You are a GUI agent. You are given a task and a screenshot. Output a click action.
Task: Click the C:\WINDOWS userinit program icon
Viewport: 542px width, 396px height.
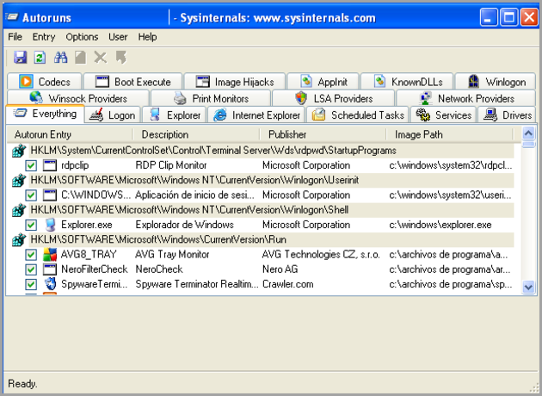coord(50,195)
